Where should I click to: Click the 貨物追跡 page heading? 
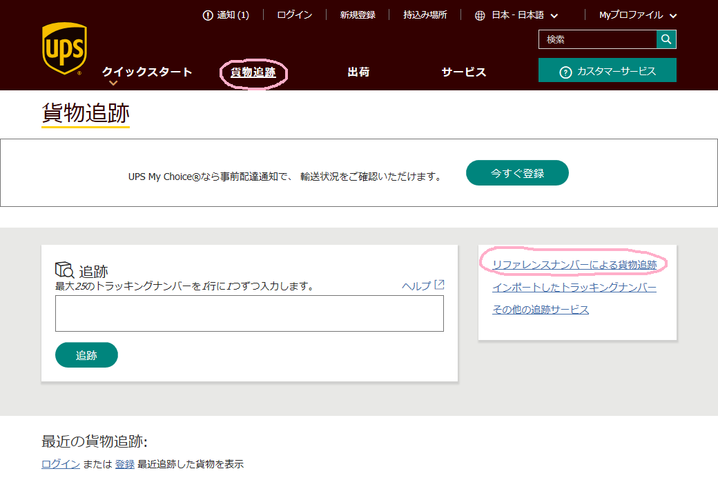click(x=86, y=112)
